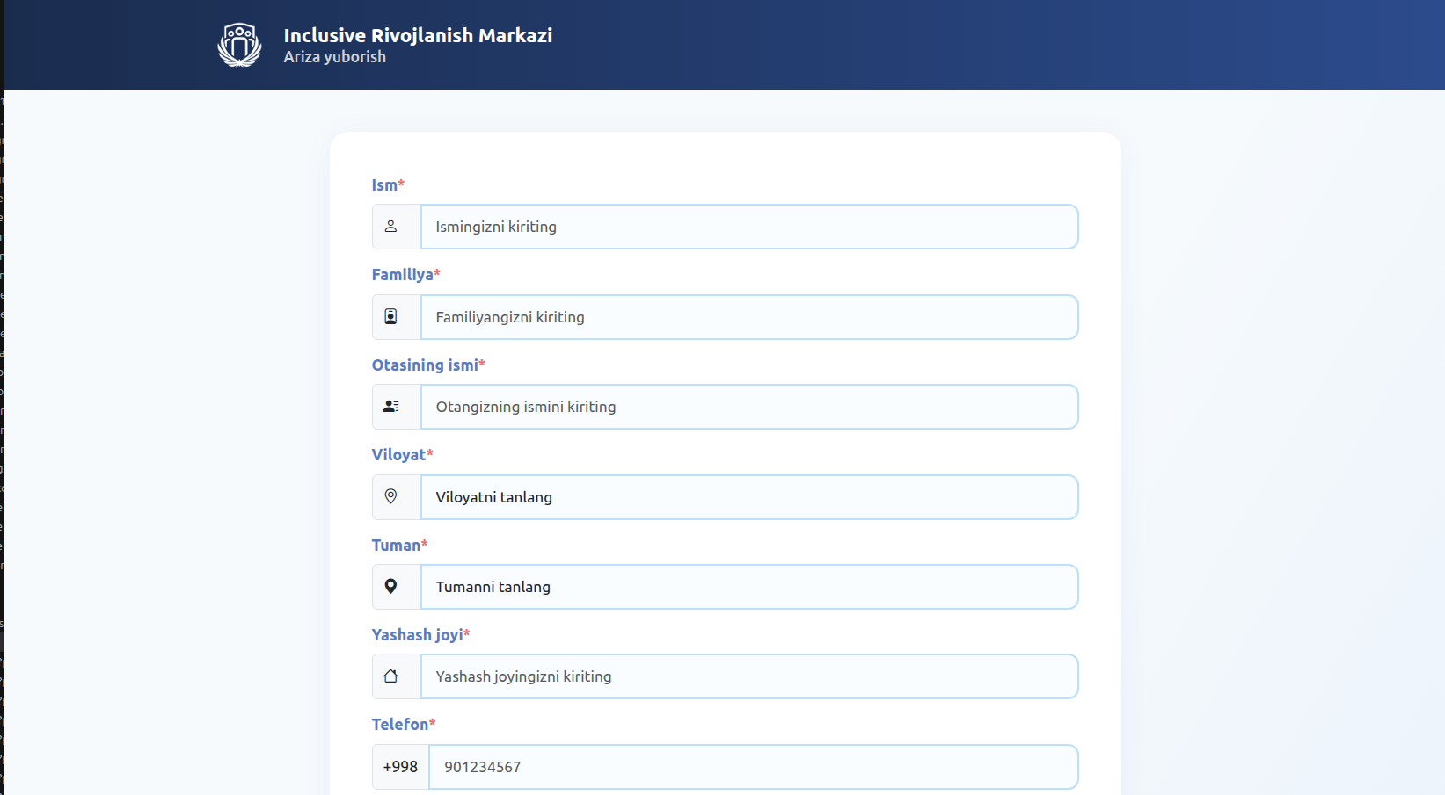
Task: Open the Viloyatni tanlang dropdown
Action: tap(750, 496)
